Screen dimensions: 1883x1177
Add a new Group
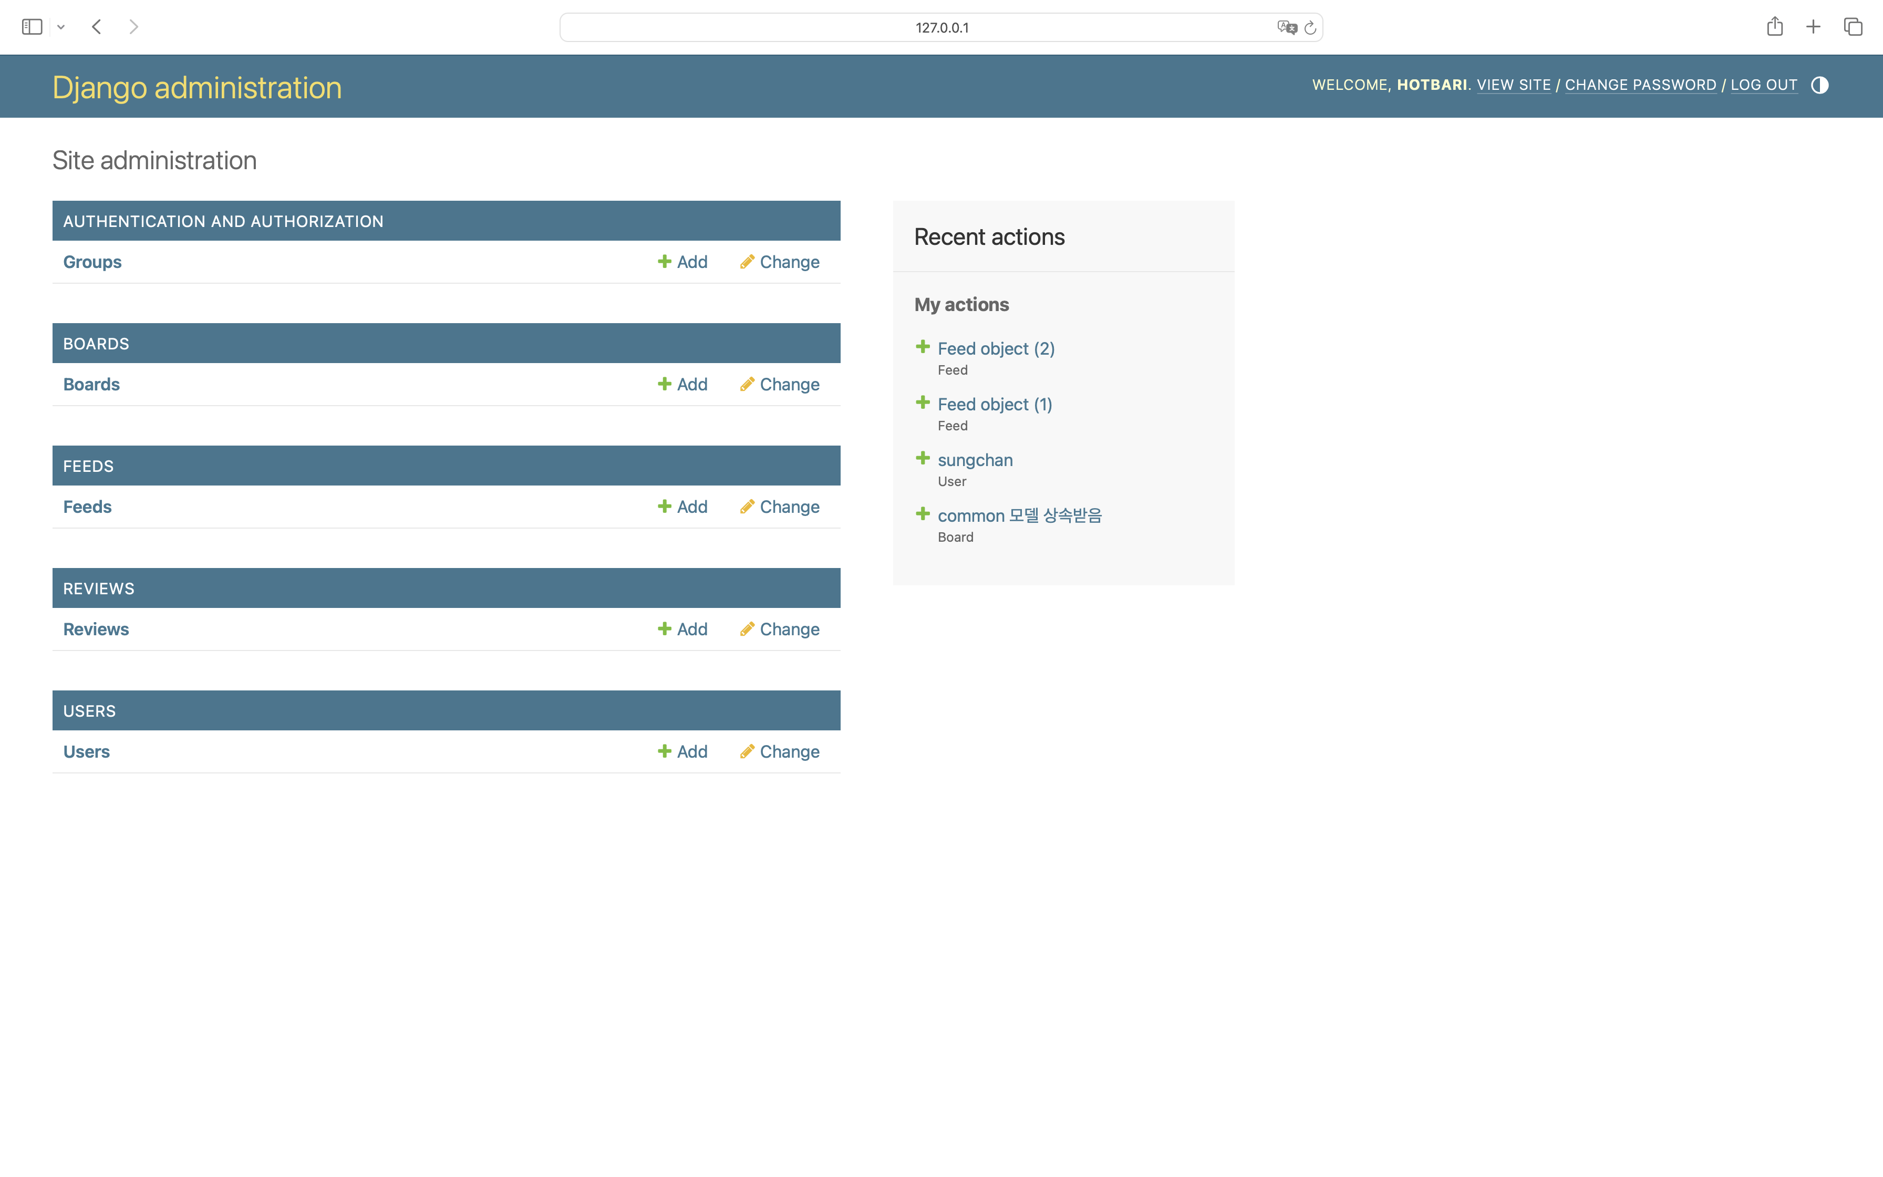[682, 262]
